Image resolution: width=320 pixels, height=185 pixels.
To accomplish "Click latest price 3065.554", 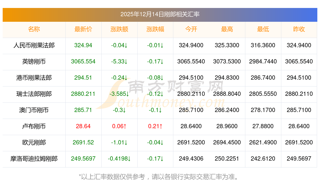I will (83, 62).
